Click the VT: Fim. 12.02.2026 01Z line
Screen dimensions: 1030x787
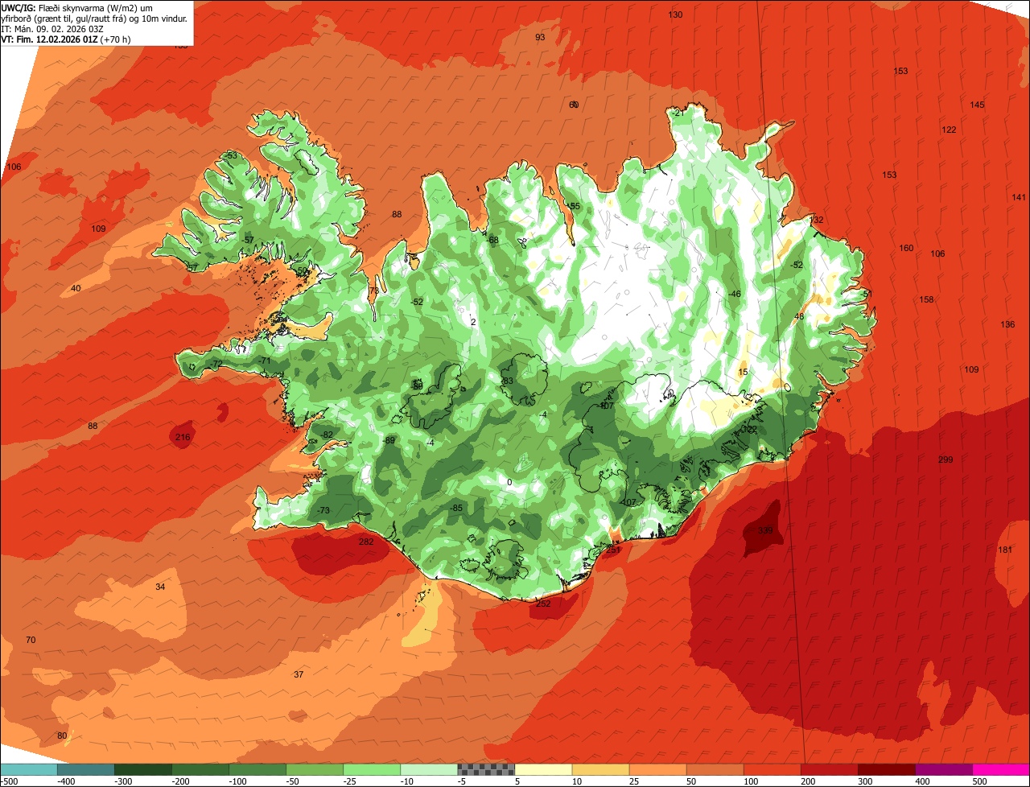pyautogui.click(x=66, y=39)
